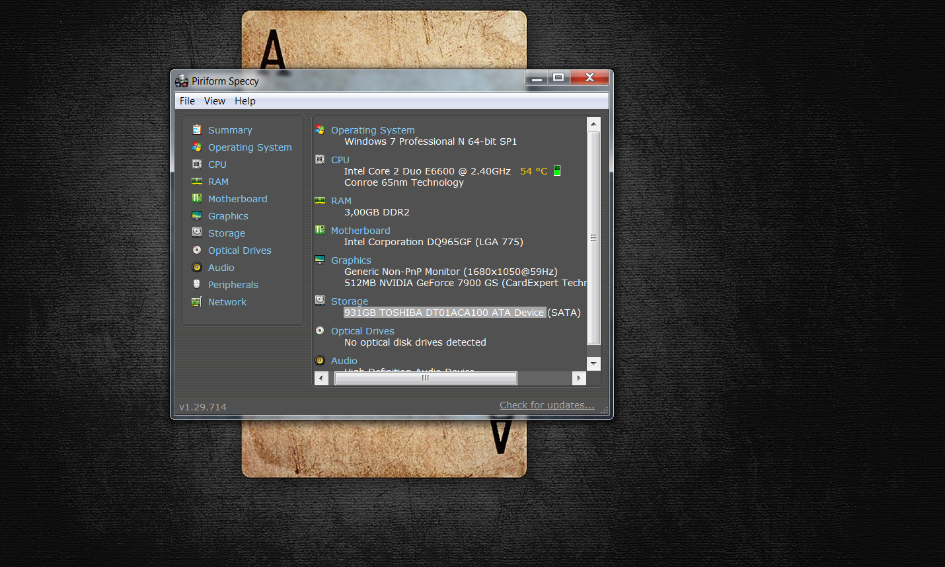The width and height of the screenshot is (945, 567).
Task: Open the View menu
Action: [x=215, y=101]
